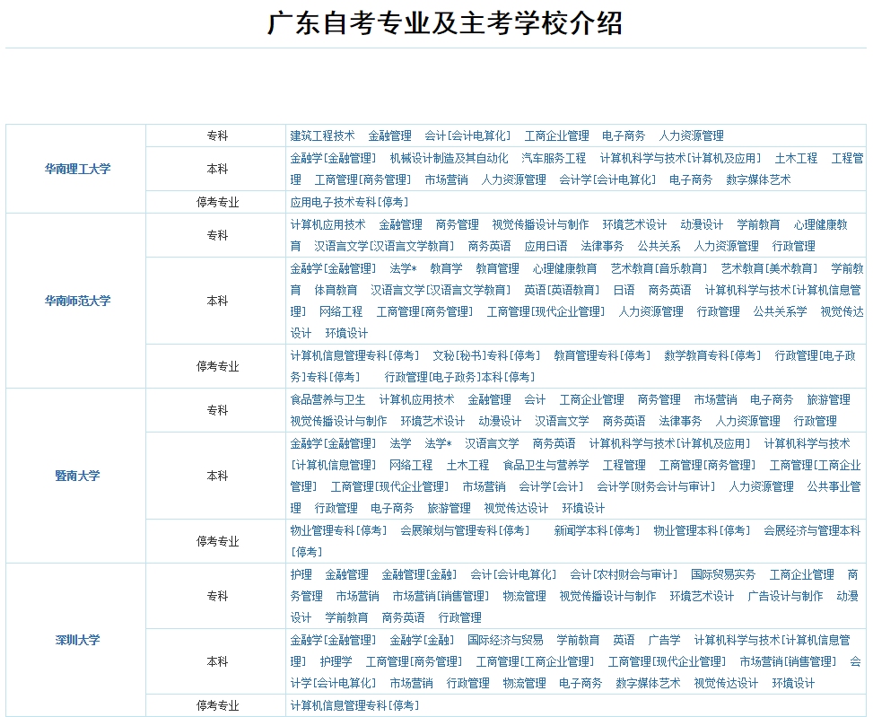Screen dimensions: 873x717
Task: Open plain 会计 link in 暨南大学 专科
Action: click(x=535, y=399)
